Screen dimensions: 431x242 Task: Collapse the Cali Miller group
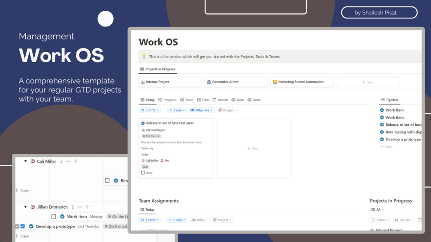26,161
